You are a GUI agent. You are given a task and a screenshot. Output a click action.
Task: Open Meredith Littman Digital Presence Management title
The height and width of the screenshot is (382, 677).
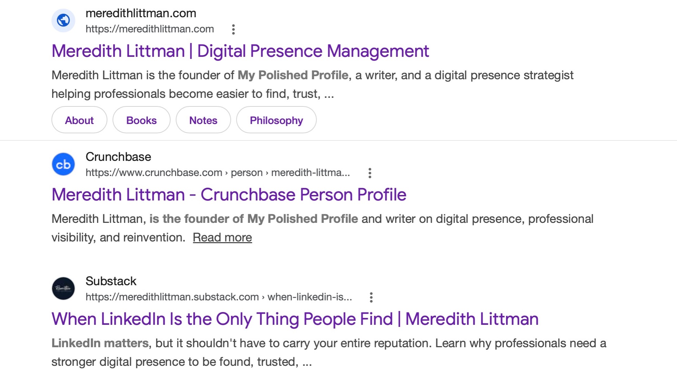pyautogui.click(x=240, y=51)
